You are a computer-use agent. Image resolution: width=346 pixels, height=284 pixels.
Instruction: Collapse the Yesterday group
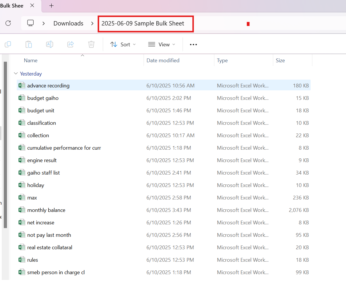coord(16,73)
